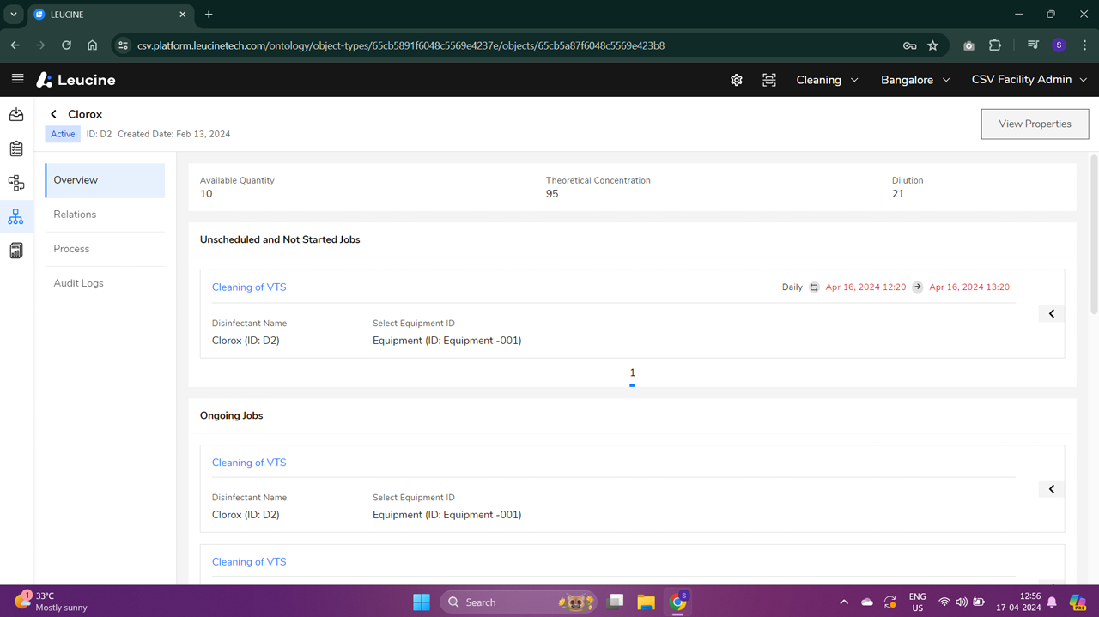
Task: Open the weather widget on the taskbar
Action: 52,602
